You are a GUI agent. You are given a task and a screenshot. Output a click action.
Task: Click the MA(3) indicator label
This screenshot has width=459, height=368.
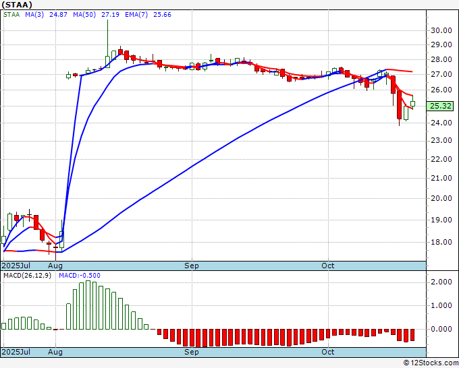(x=34, y=15)
